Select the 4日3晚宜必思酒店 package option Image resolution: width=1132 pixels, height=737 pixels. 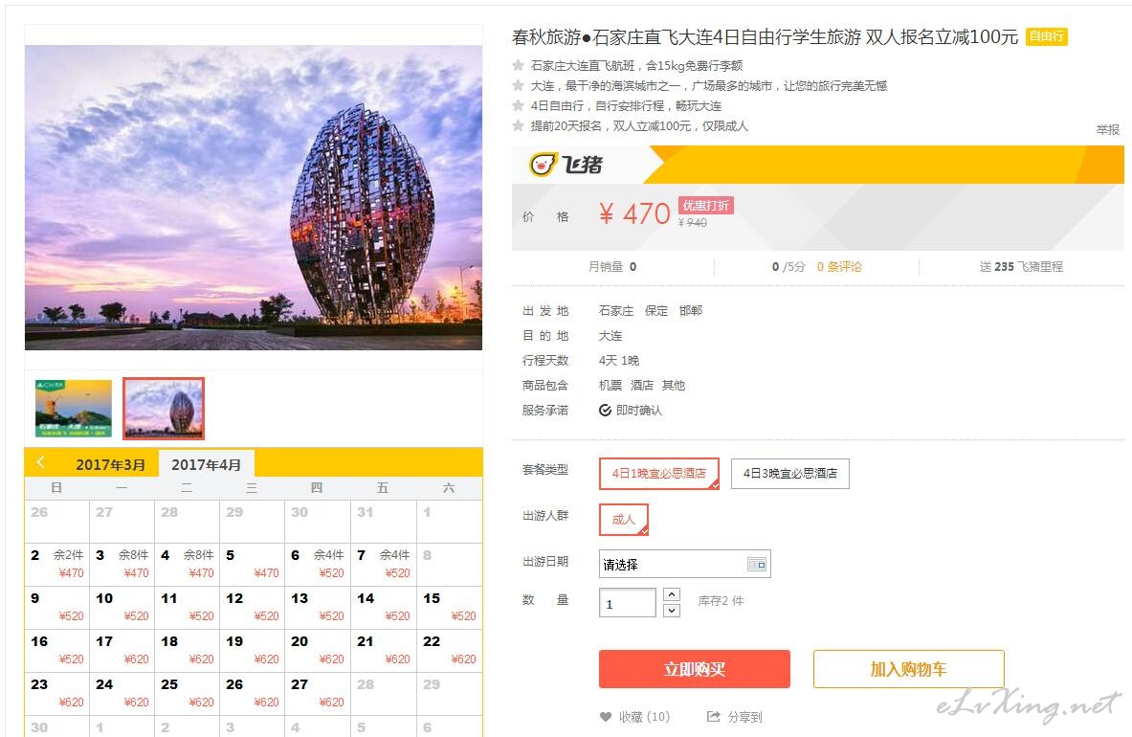coord(789,474)
